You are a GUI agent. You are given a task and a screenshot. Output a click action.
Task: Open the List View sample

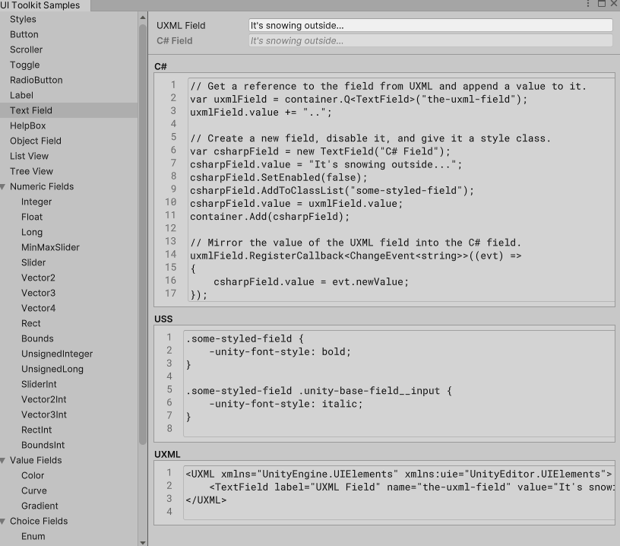pos(30,157)
